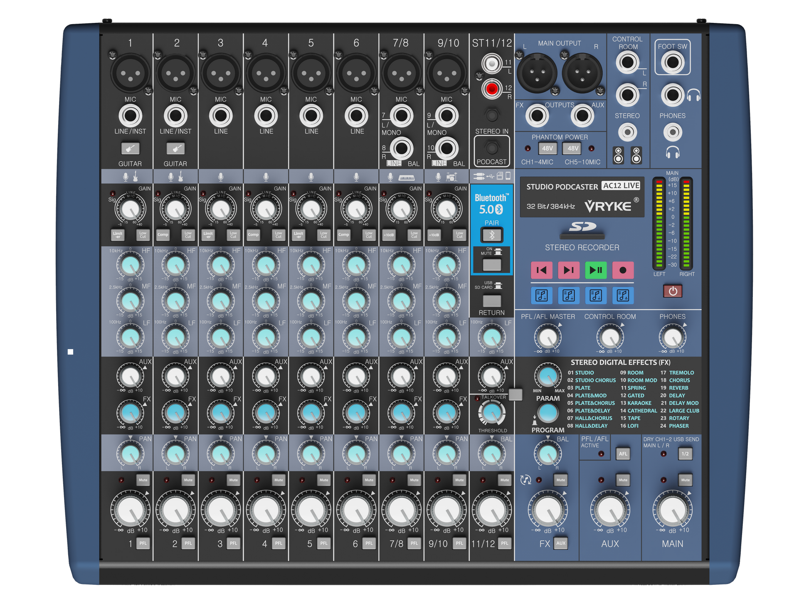The width and height of the screenshot is (809, 604).
Task: Enable the Limiter on channel 1
Action: pyautogui.click(x=118, y=234)
